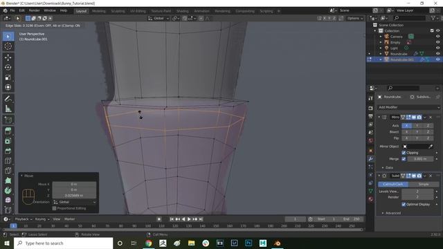443x249 pixels.
Task: Select the Annotate tool
Action: coord(8,99)
